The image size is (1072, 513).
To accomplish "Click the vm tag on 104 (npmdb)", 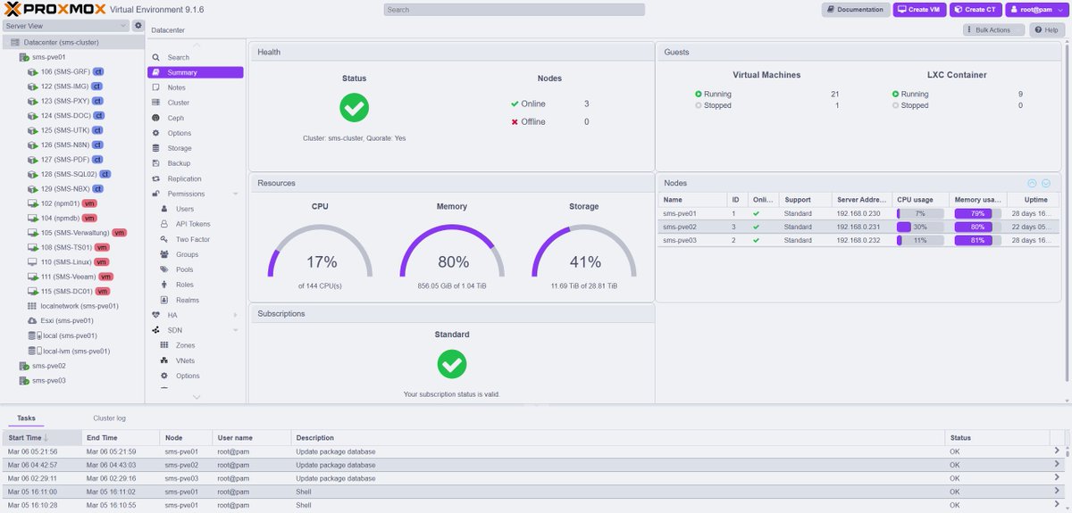I will 89,219.
